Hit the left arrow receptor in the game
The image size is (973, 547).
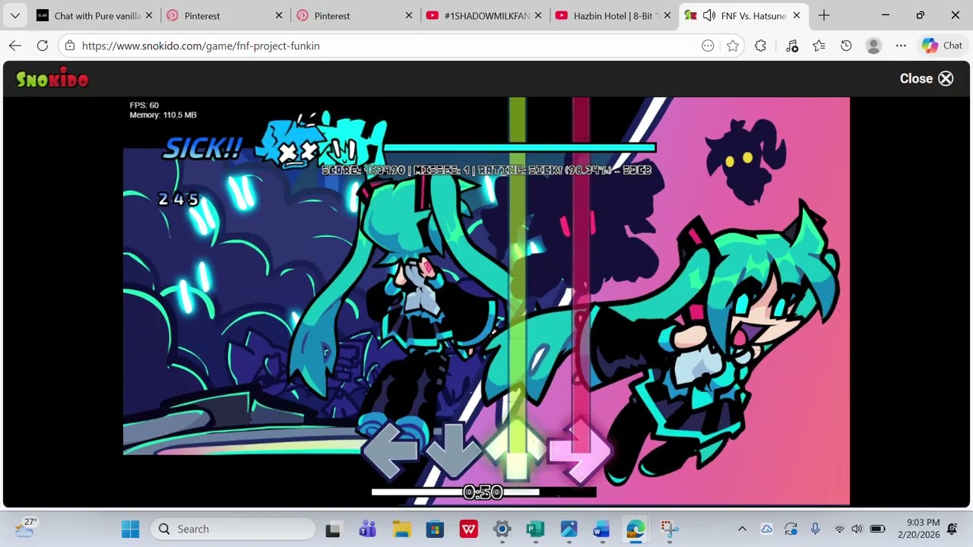click(389, 451)
